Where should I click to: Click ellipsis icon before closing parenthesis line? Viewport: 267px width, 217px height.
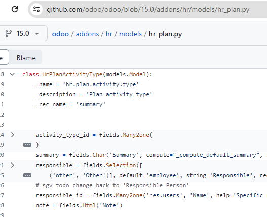pyautogui.click(x=27, y=145)
